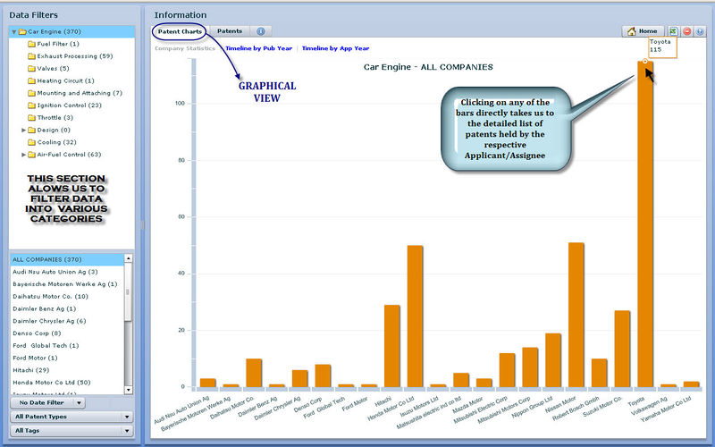Open Timeline by Pub Year link

coord(259,48)
